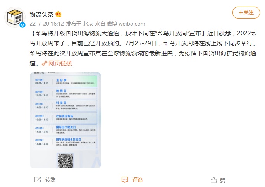Click the 微博 weibo.com source link
Viewport: 265px width, 187px height.
pos(126,24)
